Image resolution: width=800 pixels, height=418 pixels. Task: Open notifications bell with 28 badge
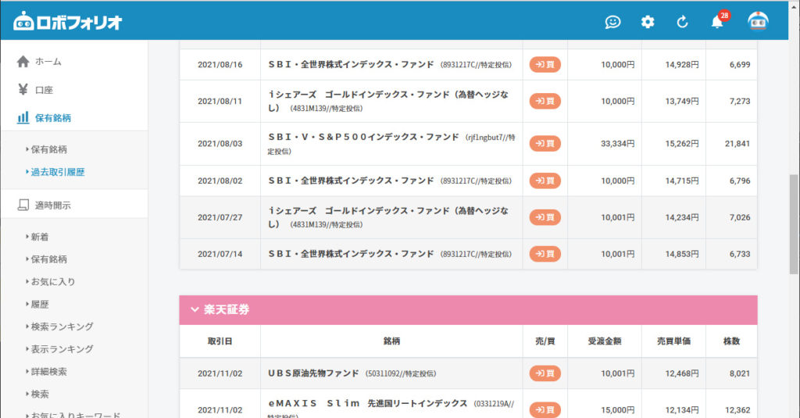pos(717,22)
